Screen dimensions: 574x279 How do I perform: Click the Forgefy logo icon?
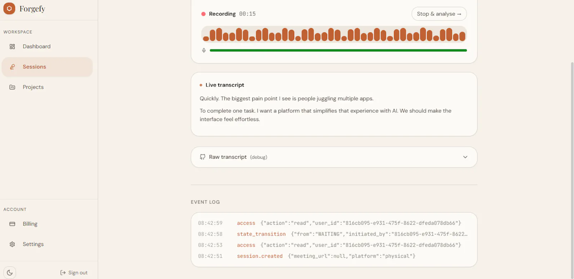[9, 8]
